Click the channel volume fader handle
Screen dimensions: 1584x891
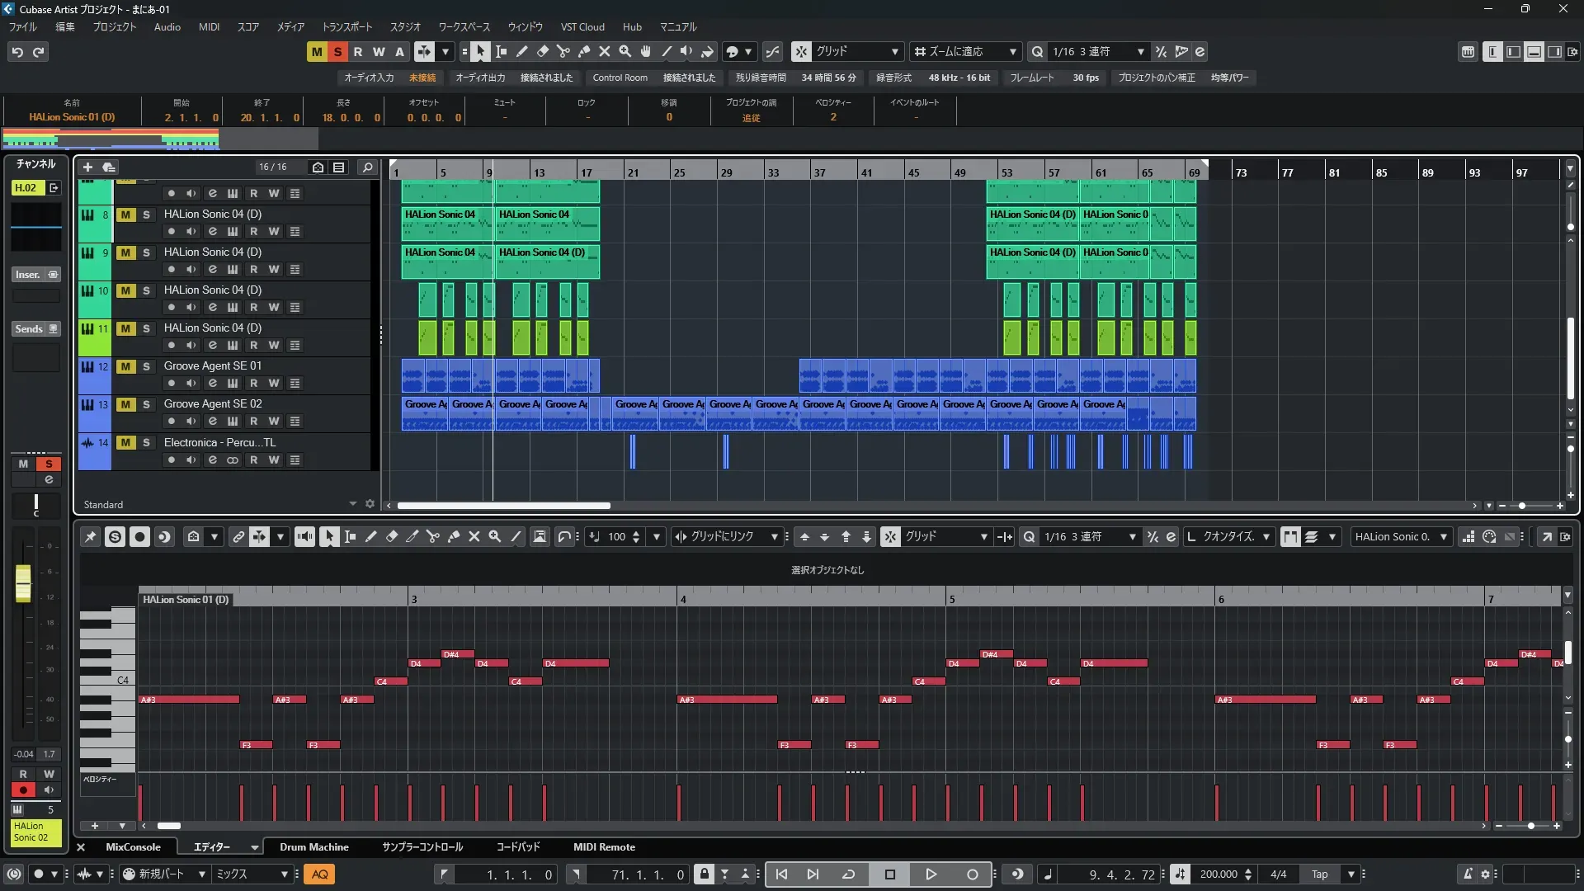23,582
